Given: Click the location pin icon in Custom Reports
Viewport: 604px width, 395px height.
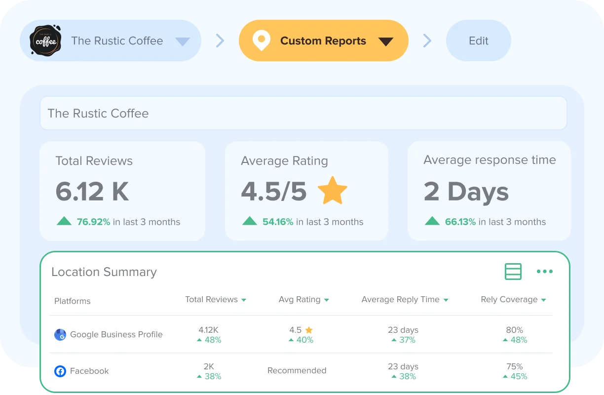Looking at the screenshot, I should coord(261,40).
